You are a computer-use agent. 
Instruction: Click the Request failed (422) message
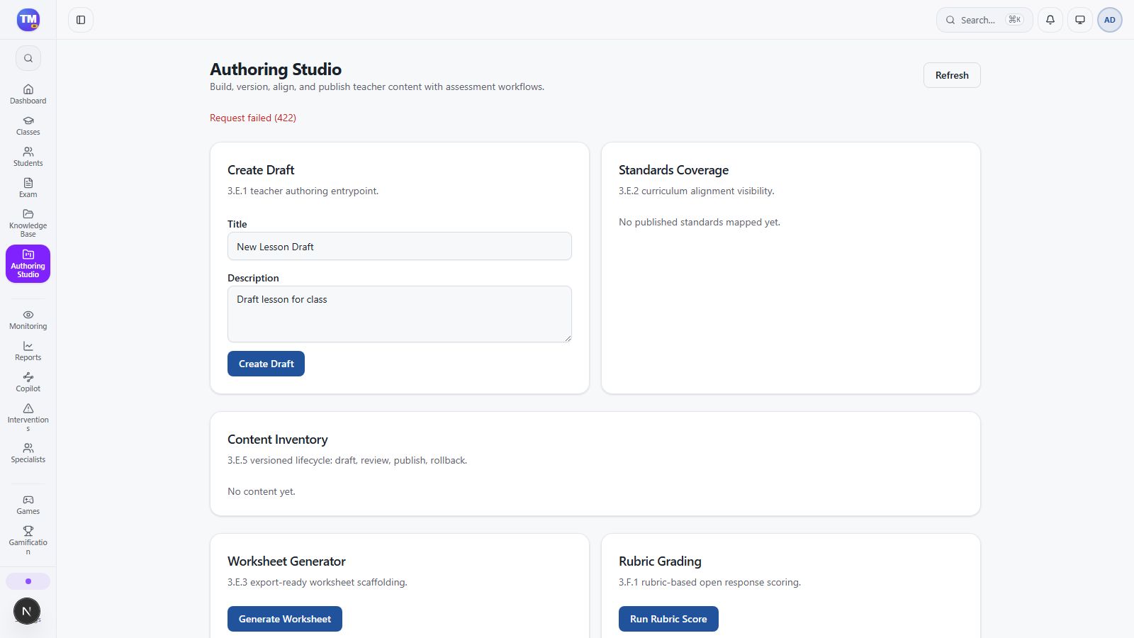253,118
